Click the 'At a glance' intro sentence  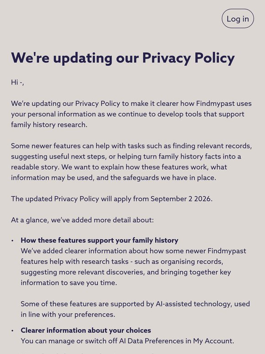point(82,220)
